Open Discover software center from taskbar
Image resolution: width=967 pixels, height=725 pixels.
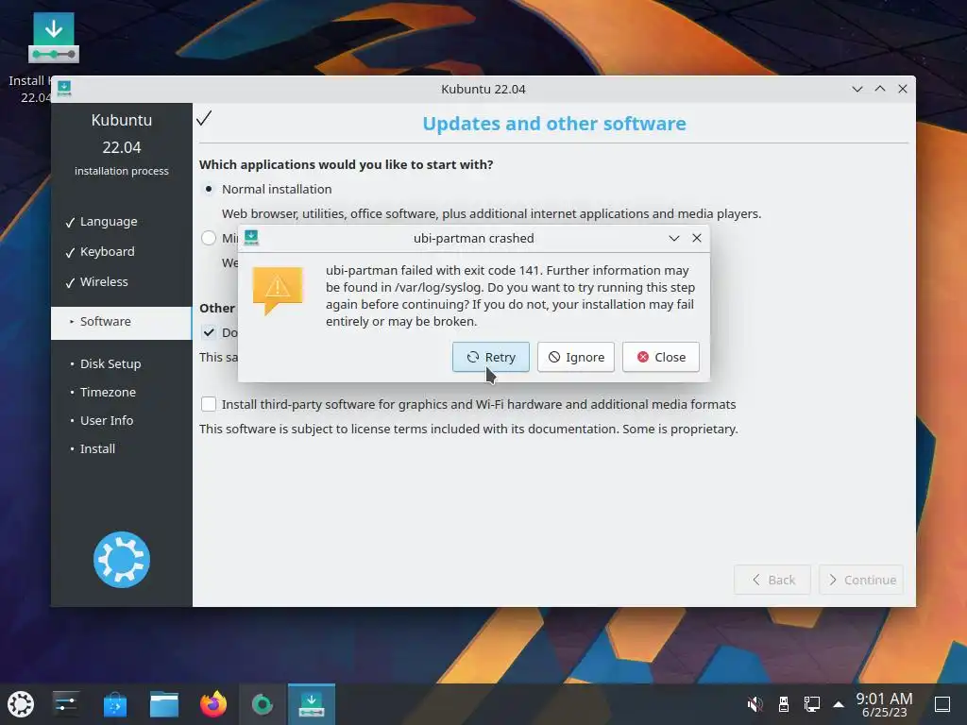(x=115, y=704)
